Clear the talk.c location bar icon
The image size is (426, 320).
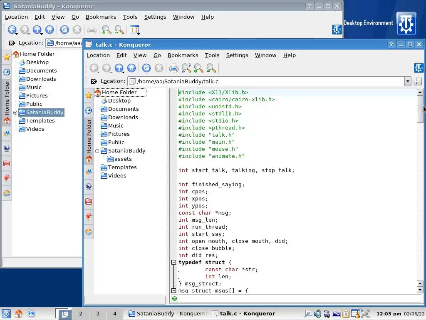(94, 81)
